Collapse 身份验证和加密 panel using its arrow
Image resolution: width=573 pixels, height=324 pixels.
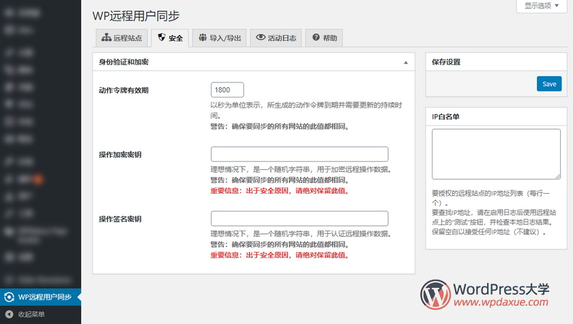(x=406, y=62)
